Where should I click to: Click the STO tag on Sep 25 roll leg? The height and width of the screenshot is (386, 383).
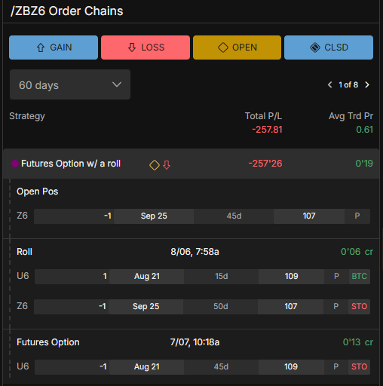(x=359, y=307)
